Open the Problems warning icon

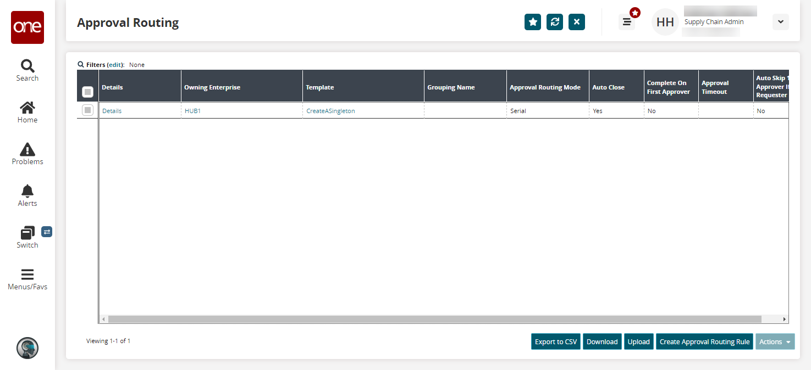27,149
